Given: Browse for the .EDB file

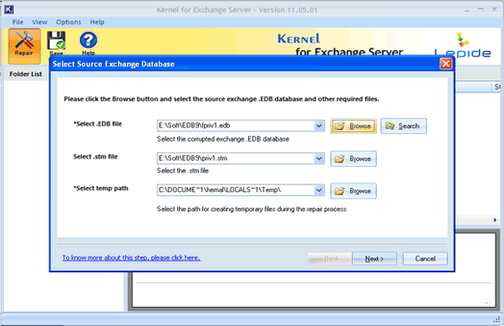Looking at the screenshot, I should 354,126.
